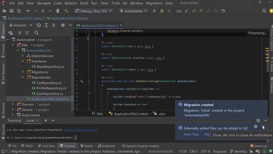Screen dimensions: 273x154
Task: Click the Refresh/synchronize toolbar icon
Action: 19,11
